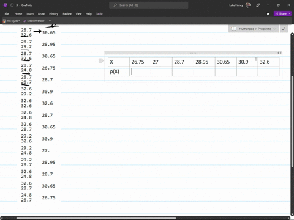The width and height of the screenshot is (294, 220).
Task: Click the notebook icon beside Numerade
Action: coord(234,29)
